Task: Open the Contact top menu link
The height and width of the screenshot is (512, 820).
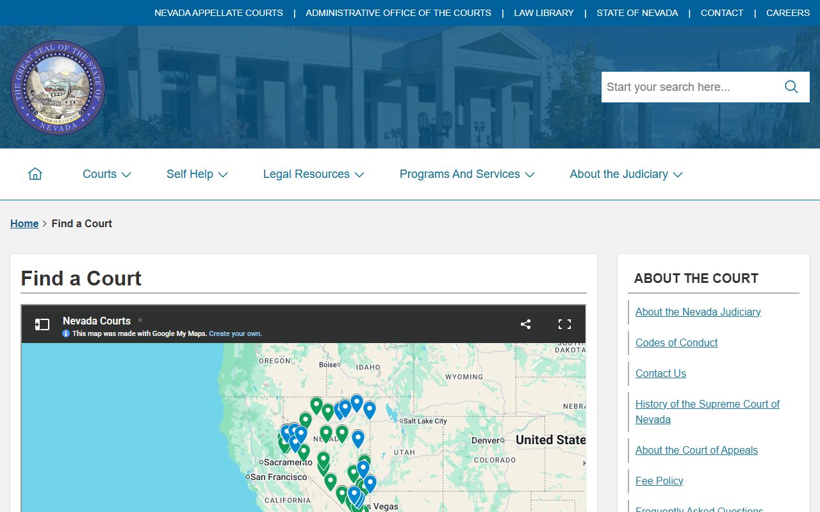Action: pos(722,13)
